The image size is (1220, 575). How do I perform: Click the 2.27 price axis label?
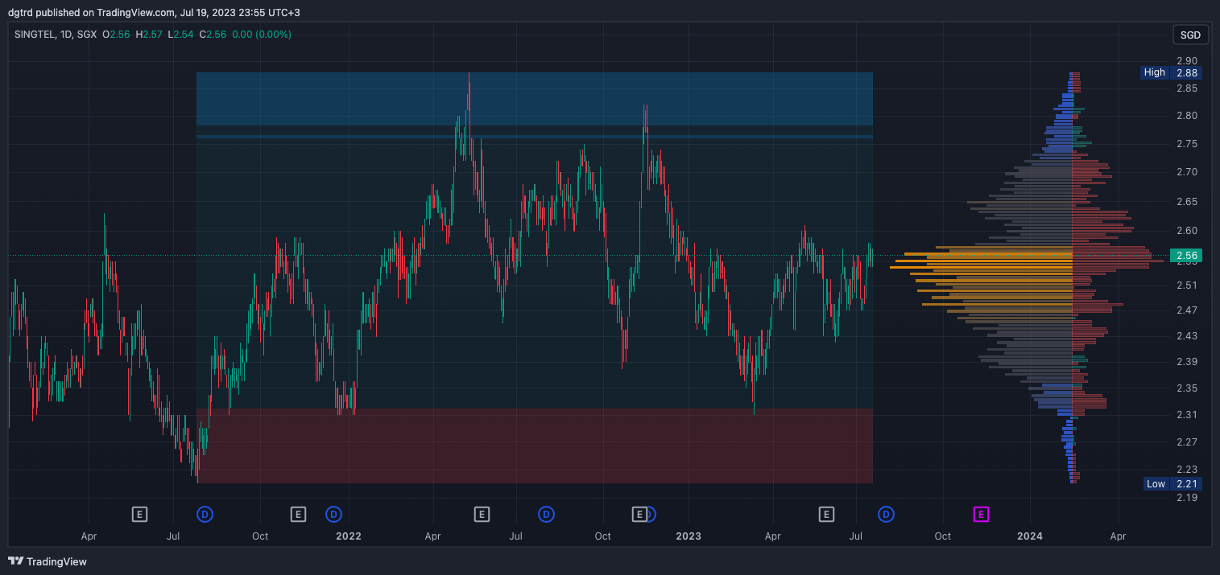[x=1187, y=442]
